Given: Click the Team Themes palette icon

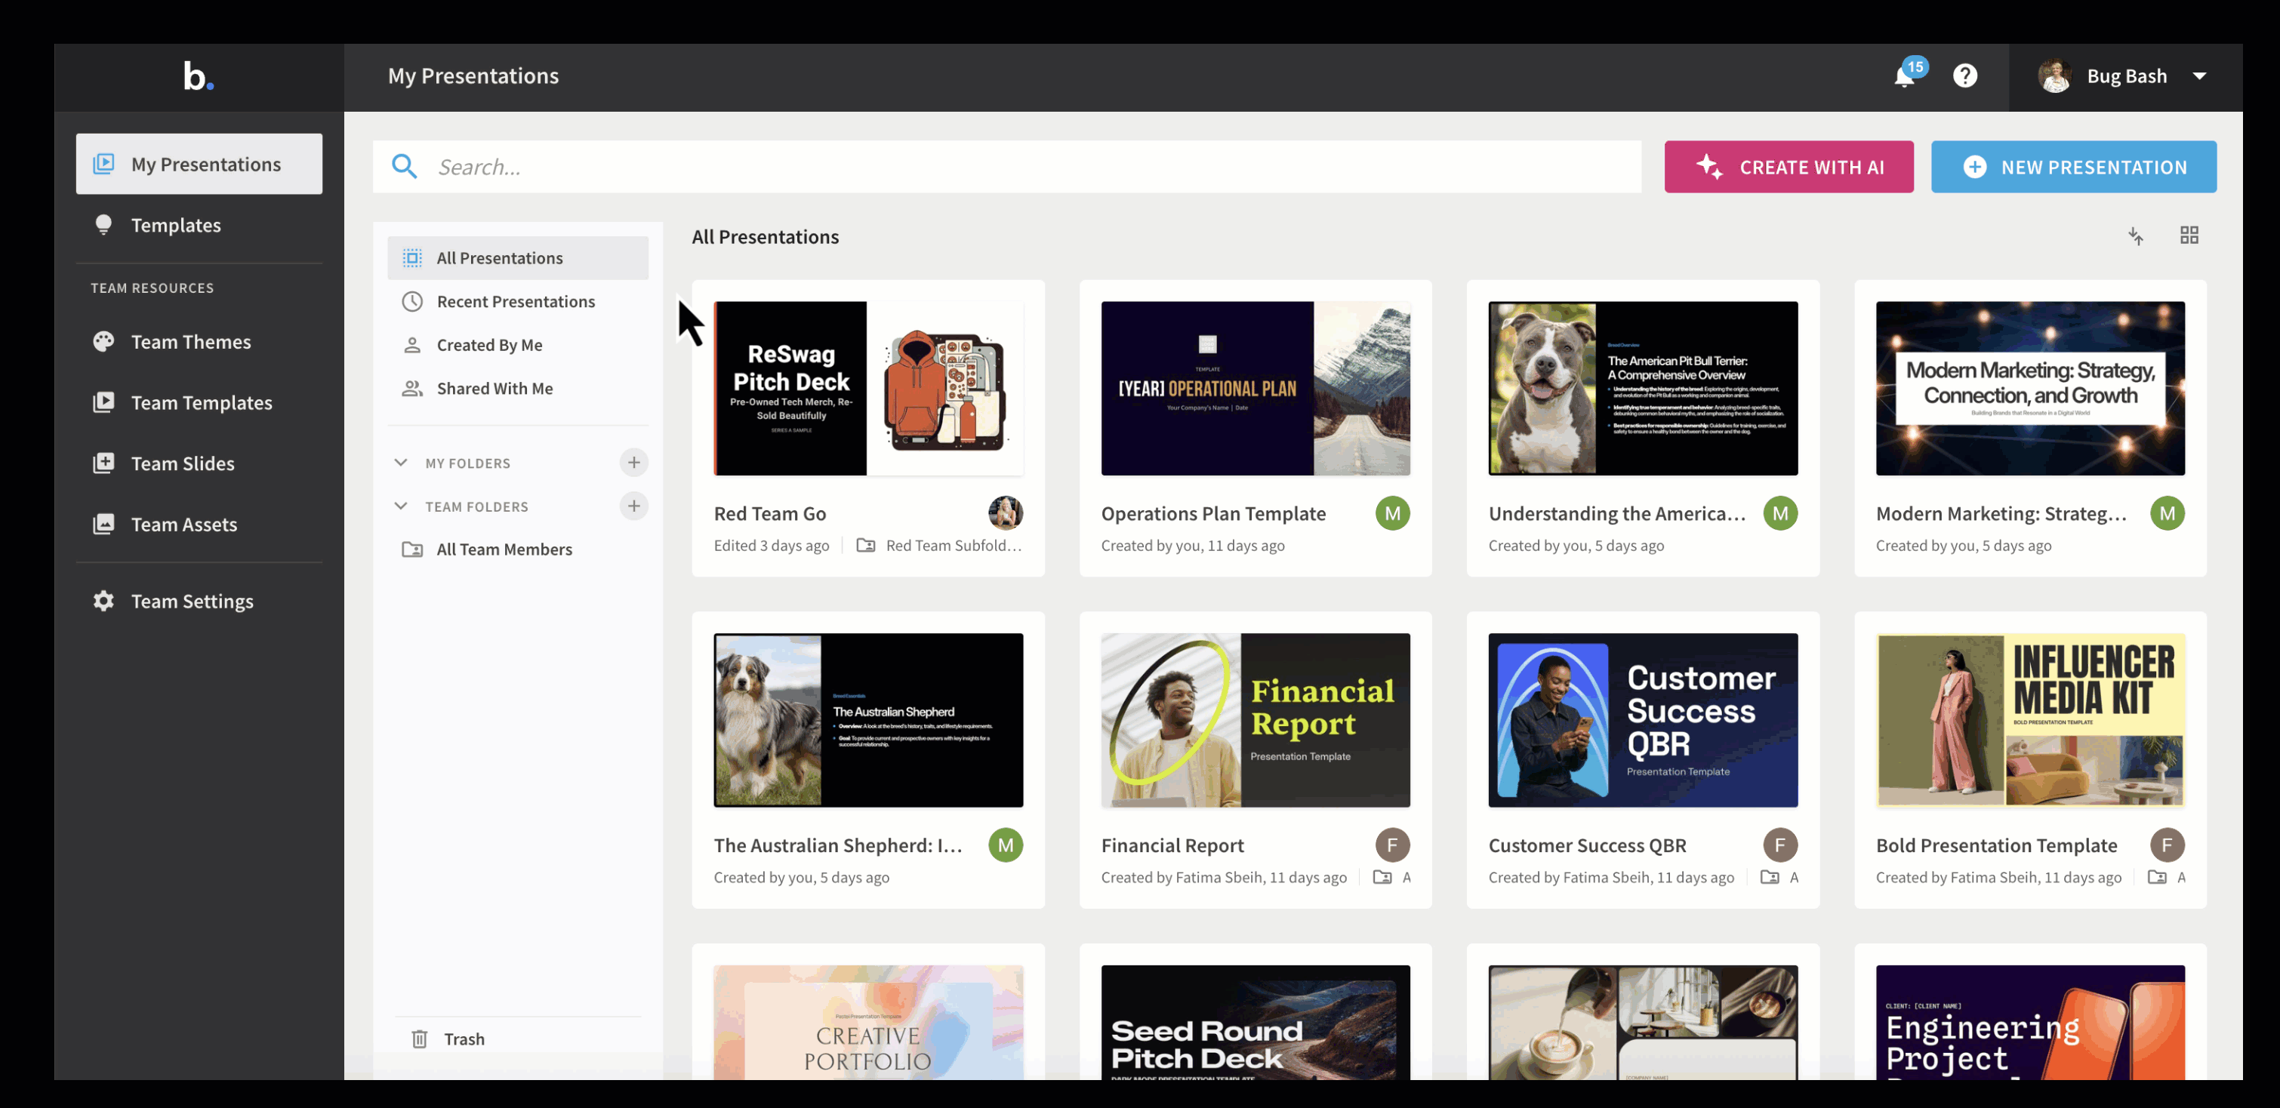Looking at the screenshot, I should tap(103, 342).
